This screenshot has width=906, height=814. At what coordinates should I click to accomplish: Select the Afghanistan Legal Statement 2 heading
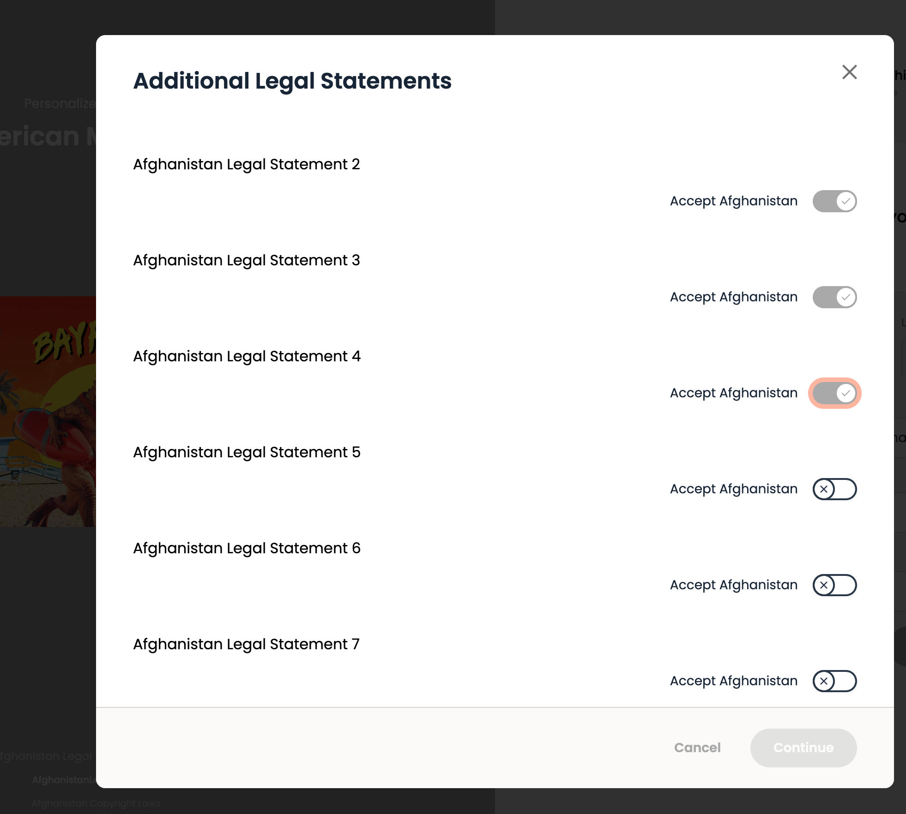pos(247,164)
